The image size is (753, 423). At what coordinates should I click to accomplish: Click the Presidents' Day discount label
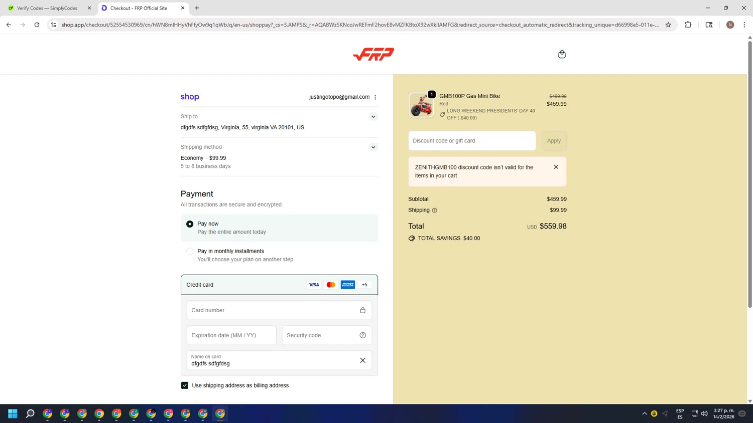[x=490, y=114]
